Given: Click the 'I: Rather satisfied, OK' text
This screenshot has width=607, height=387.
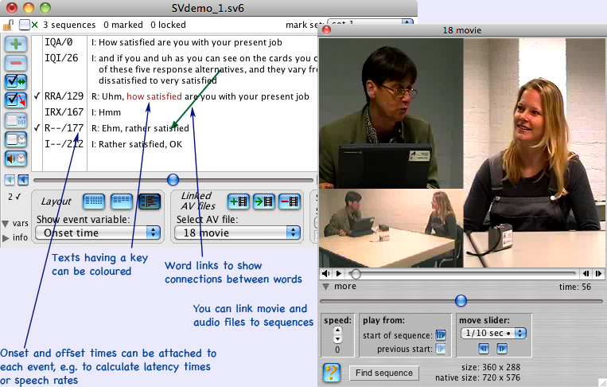Looking at the screenshot, I should tap(137, 144).
